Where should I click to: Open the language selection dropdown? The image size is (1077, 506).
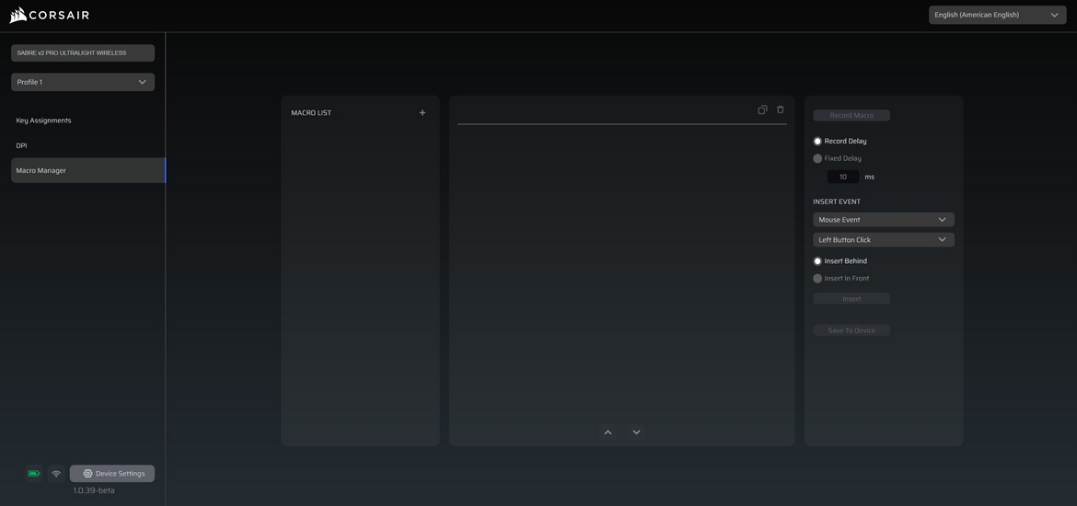coord(997,15)
